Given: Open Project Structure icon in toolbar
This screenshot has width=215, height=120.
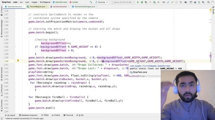Looking at the screenshot, I should [x=186, y=2].
